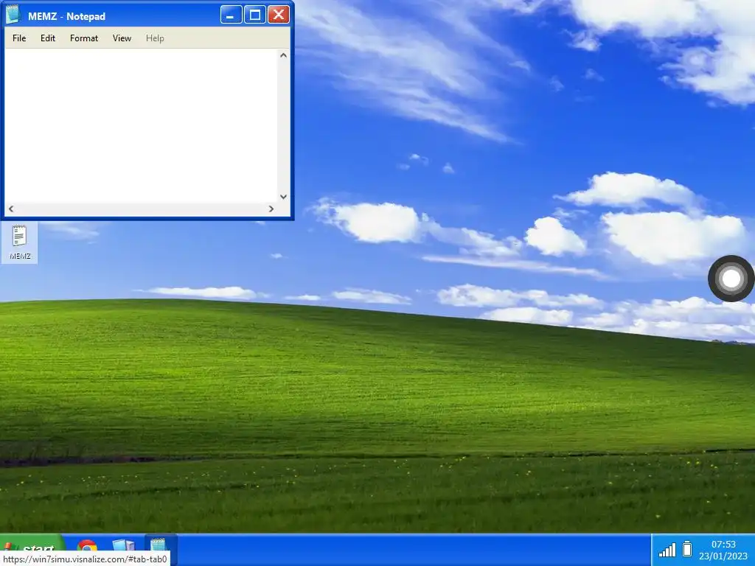
Task: Click the scroll left arrow in Notepad
Action: 11,209
